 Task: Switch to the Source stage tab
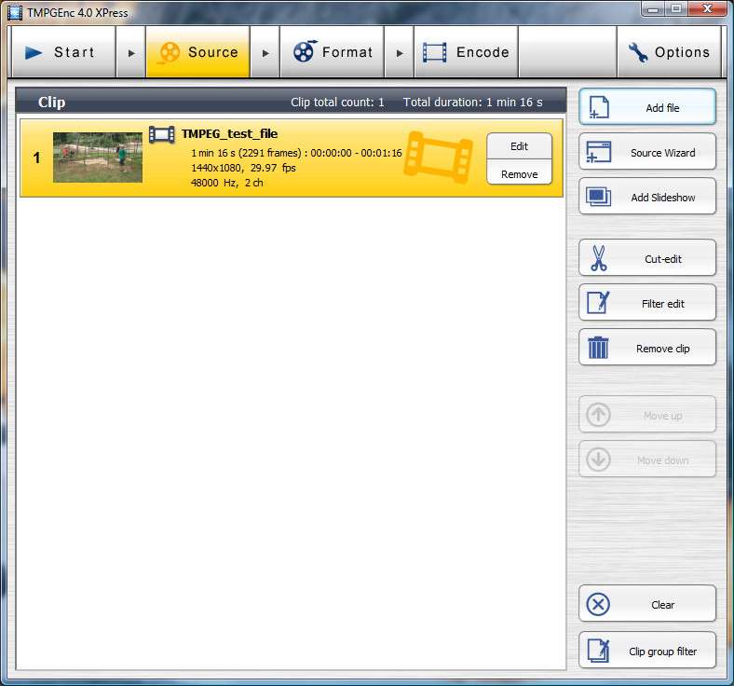(x=197, y=52)
